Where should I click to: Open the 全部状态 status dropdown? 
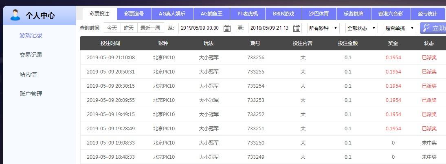(361, 28)
